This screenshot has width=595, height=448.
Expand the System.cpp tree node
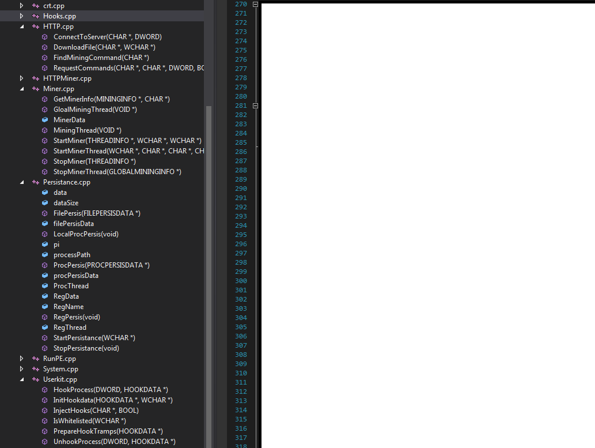22,369
